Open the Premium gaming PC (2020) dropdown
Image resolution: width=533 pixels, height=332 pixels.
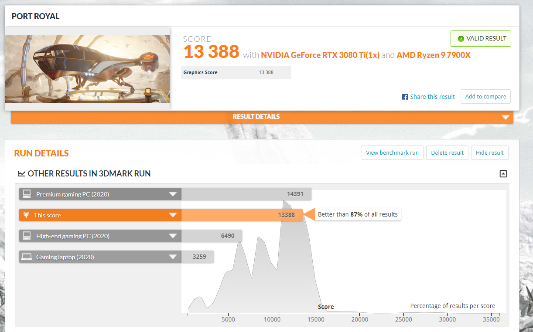click(x=173, y=194)
